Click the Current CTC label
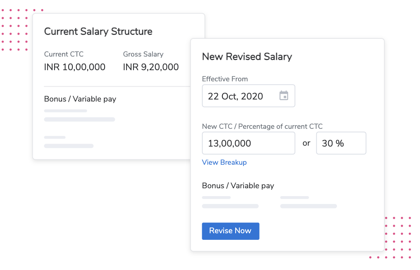 (x=64, y=54)
